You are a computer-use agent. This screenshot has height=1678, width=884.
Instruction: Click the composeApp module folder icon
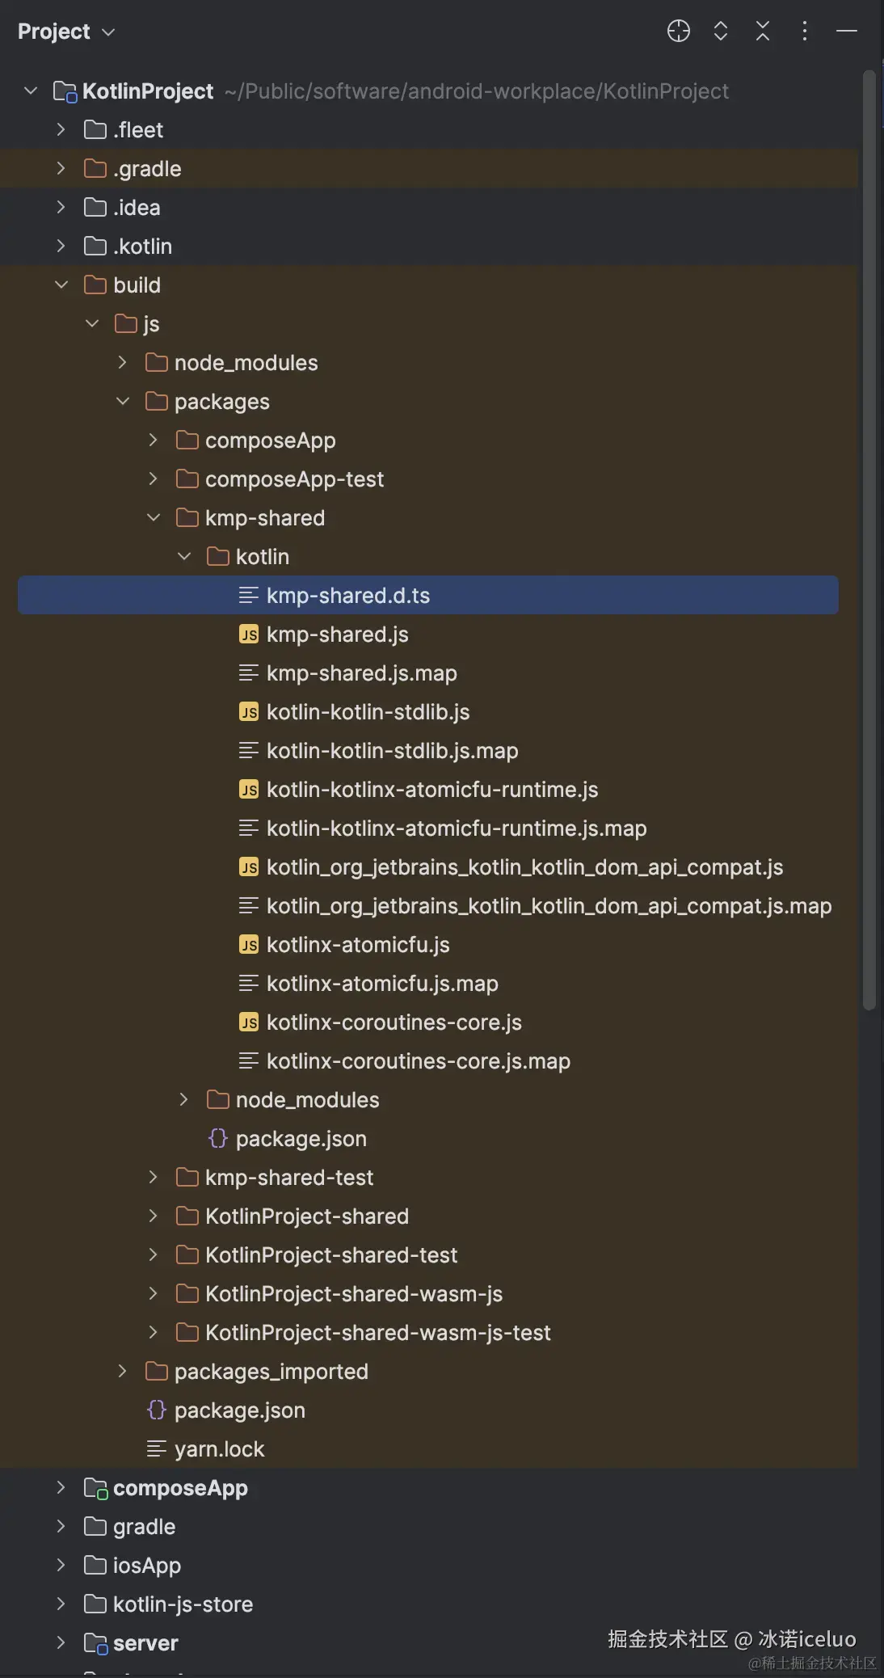(95, 1488)
